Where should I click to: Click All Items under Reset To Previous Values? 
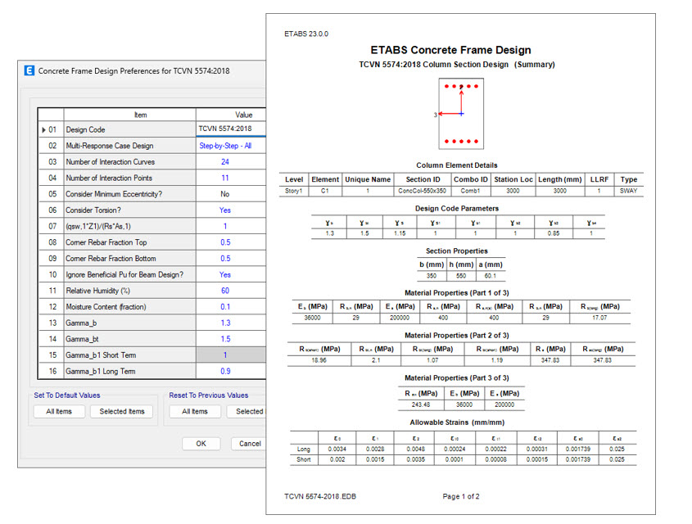195,412
